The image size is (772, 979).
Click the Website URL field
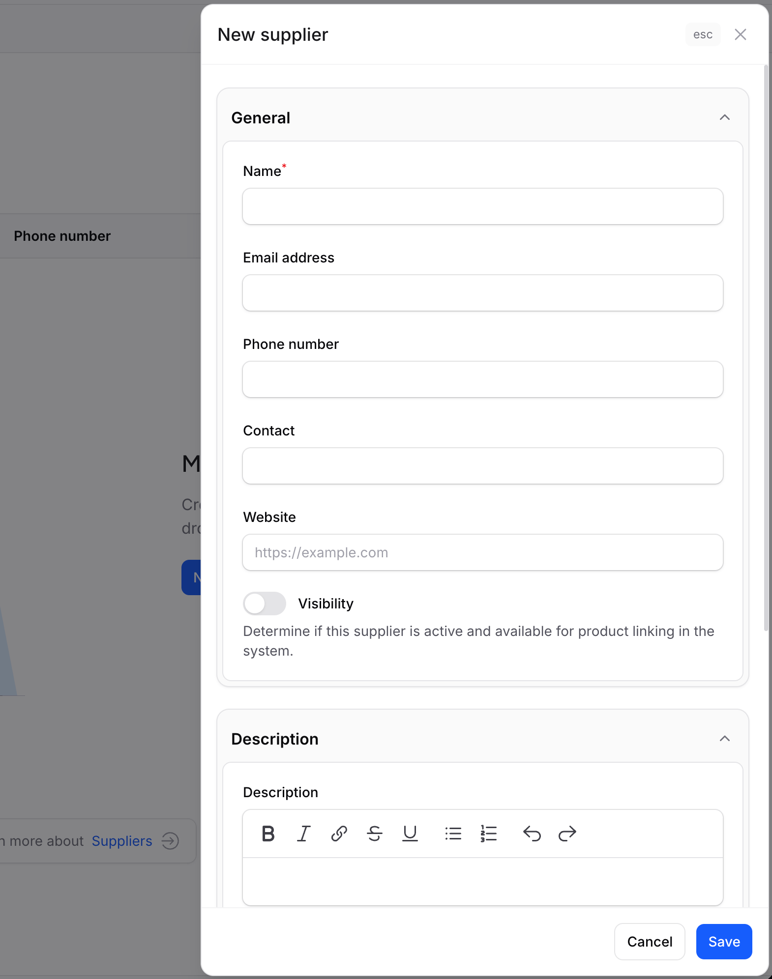click(482, 552)
